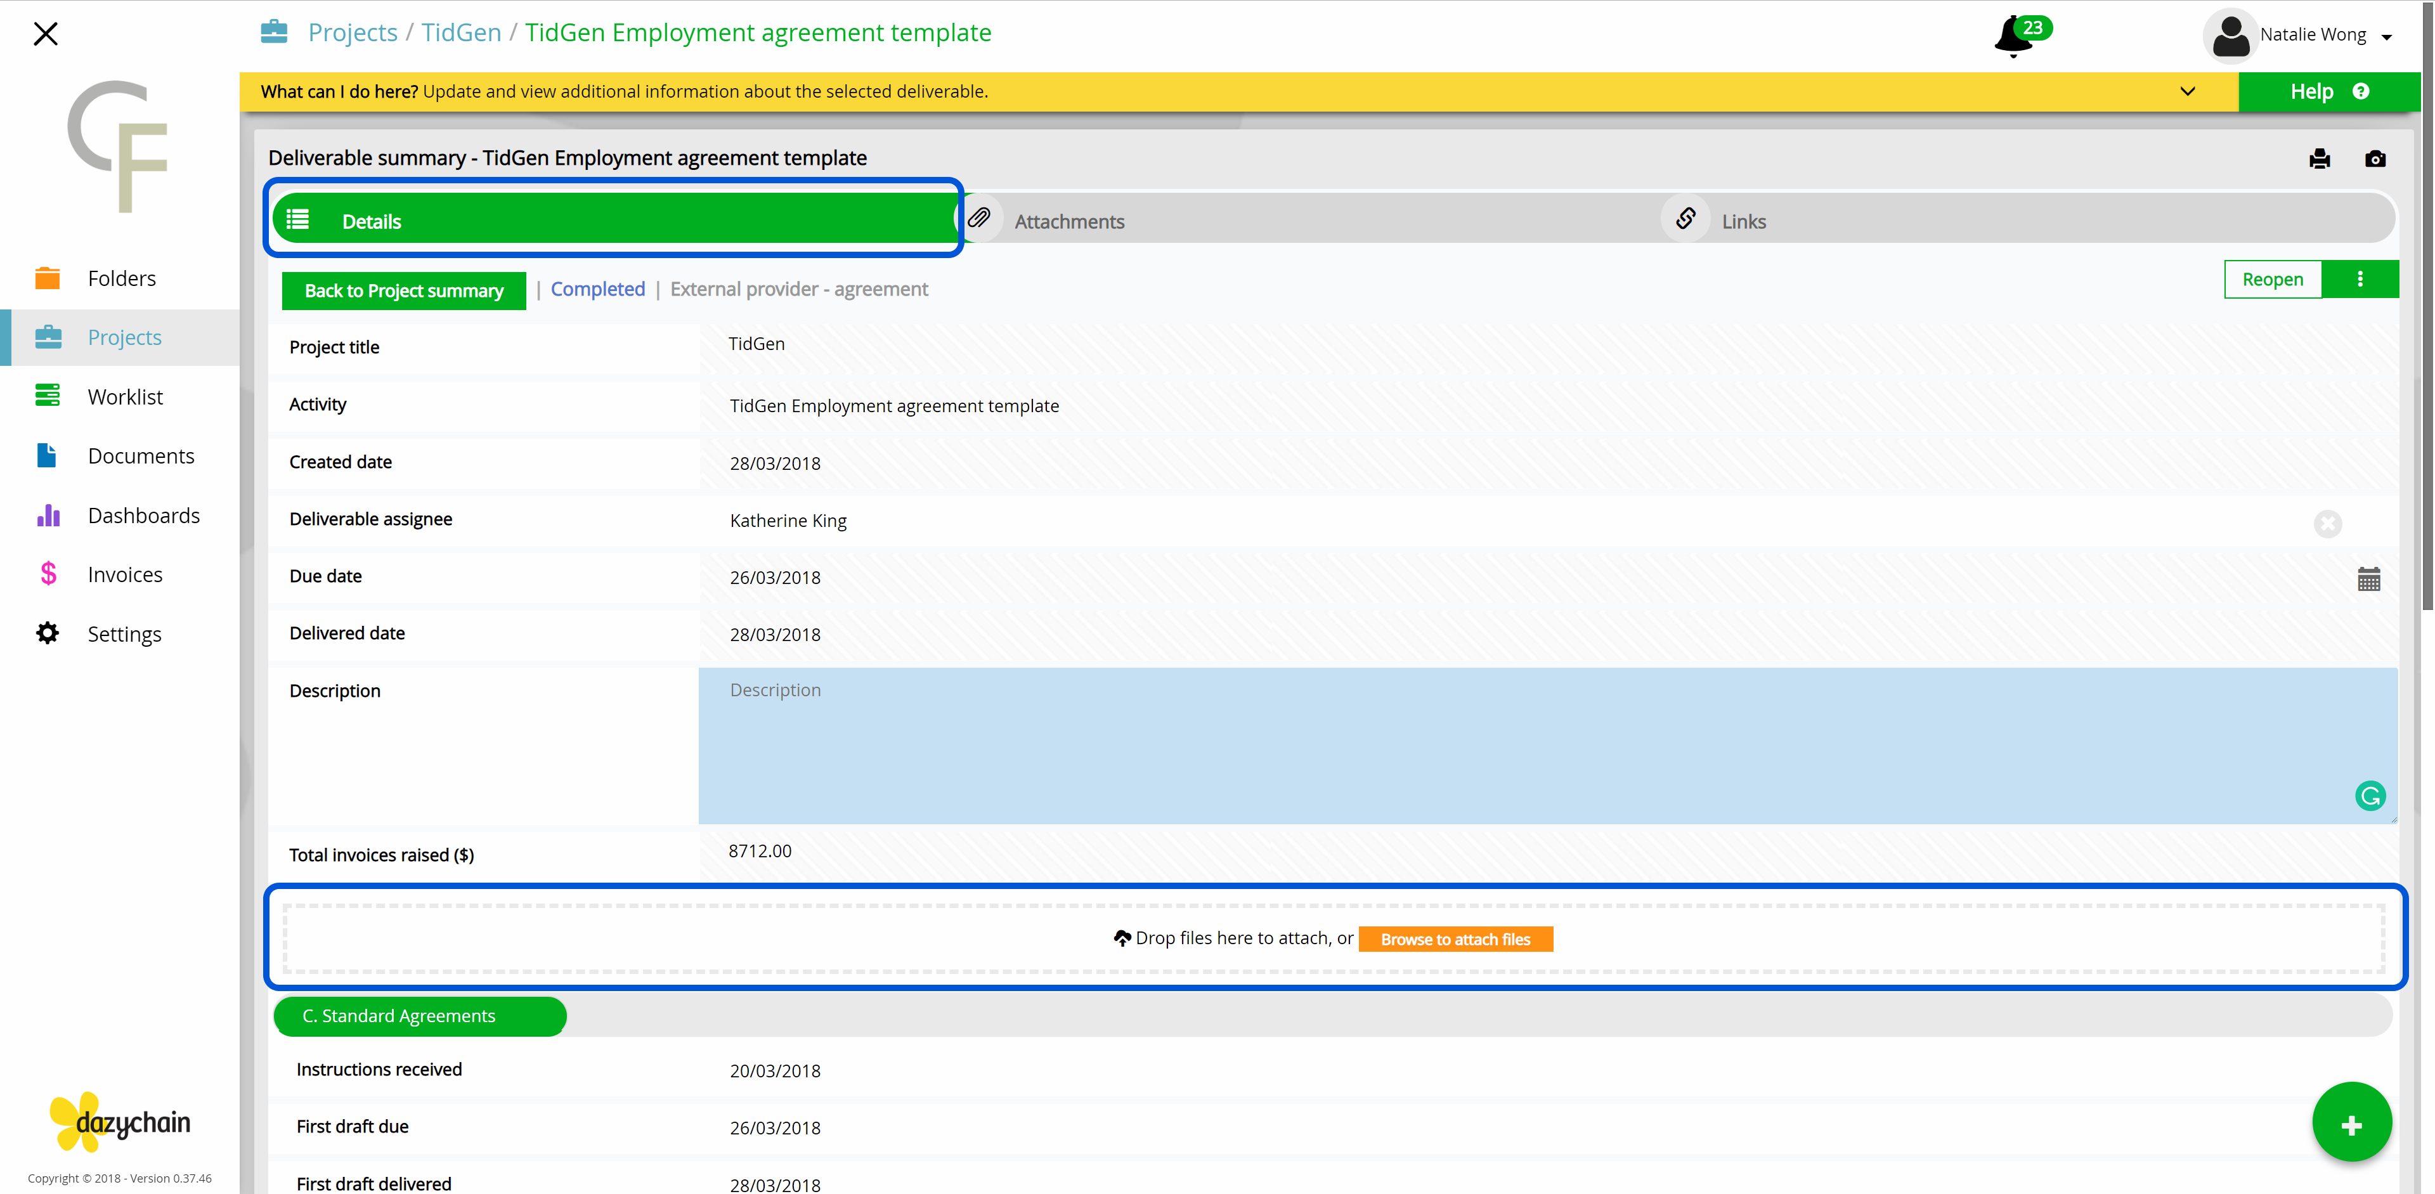Open the Due date calendar picker
This screenshot has width=2435, height=1194.
2368,578
